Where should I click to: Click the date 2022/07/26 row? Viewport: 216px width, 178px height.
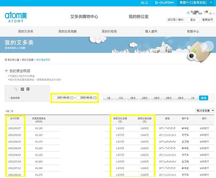pyautogui.click(x=15, y=161)
